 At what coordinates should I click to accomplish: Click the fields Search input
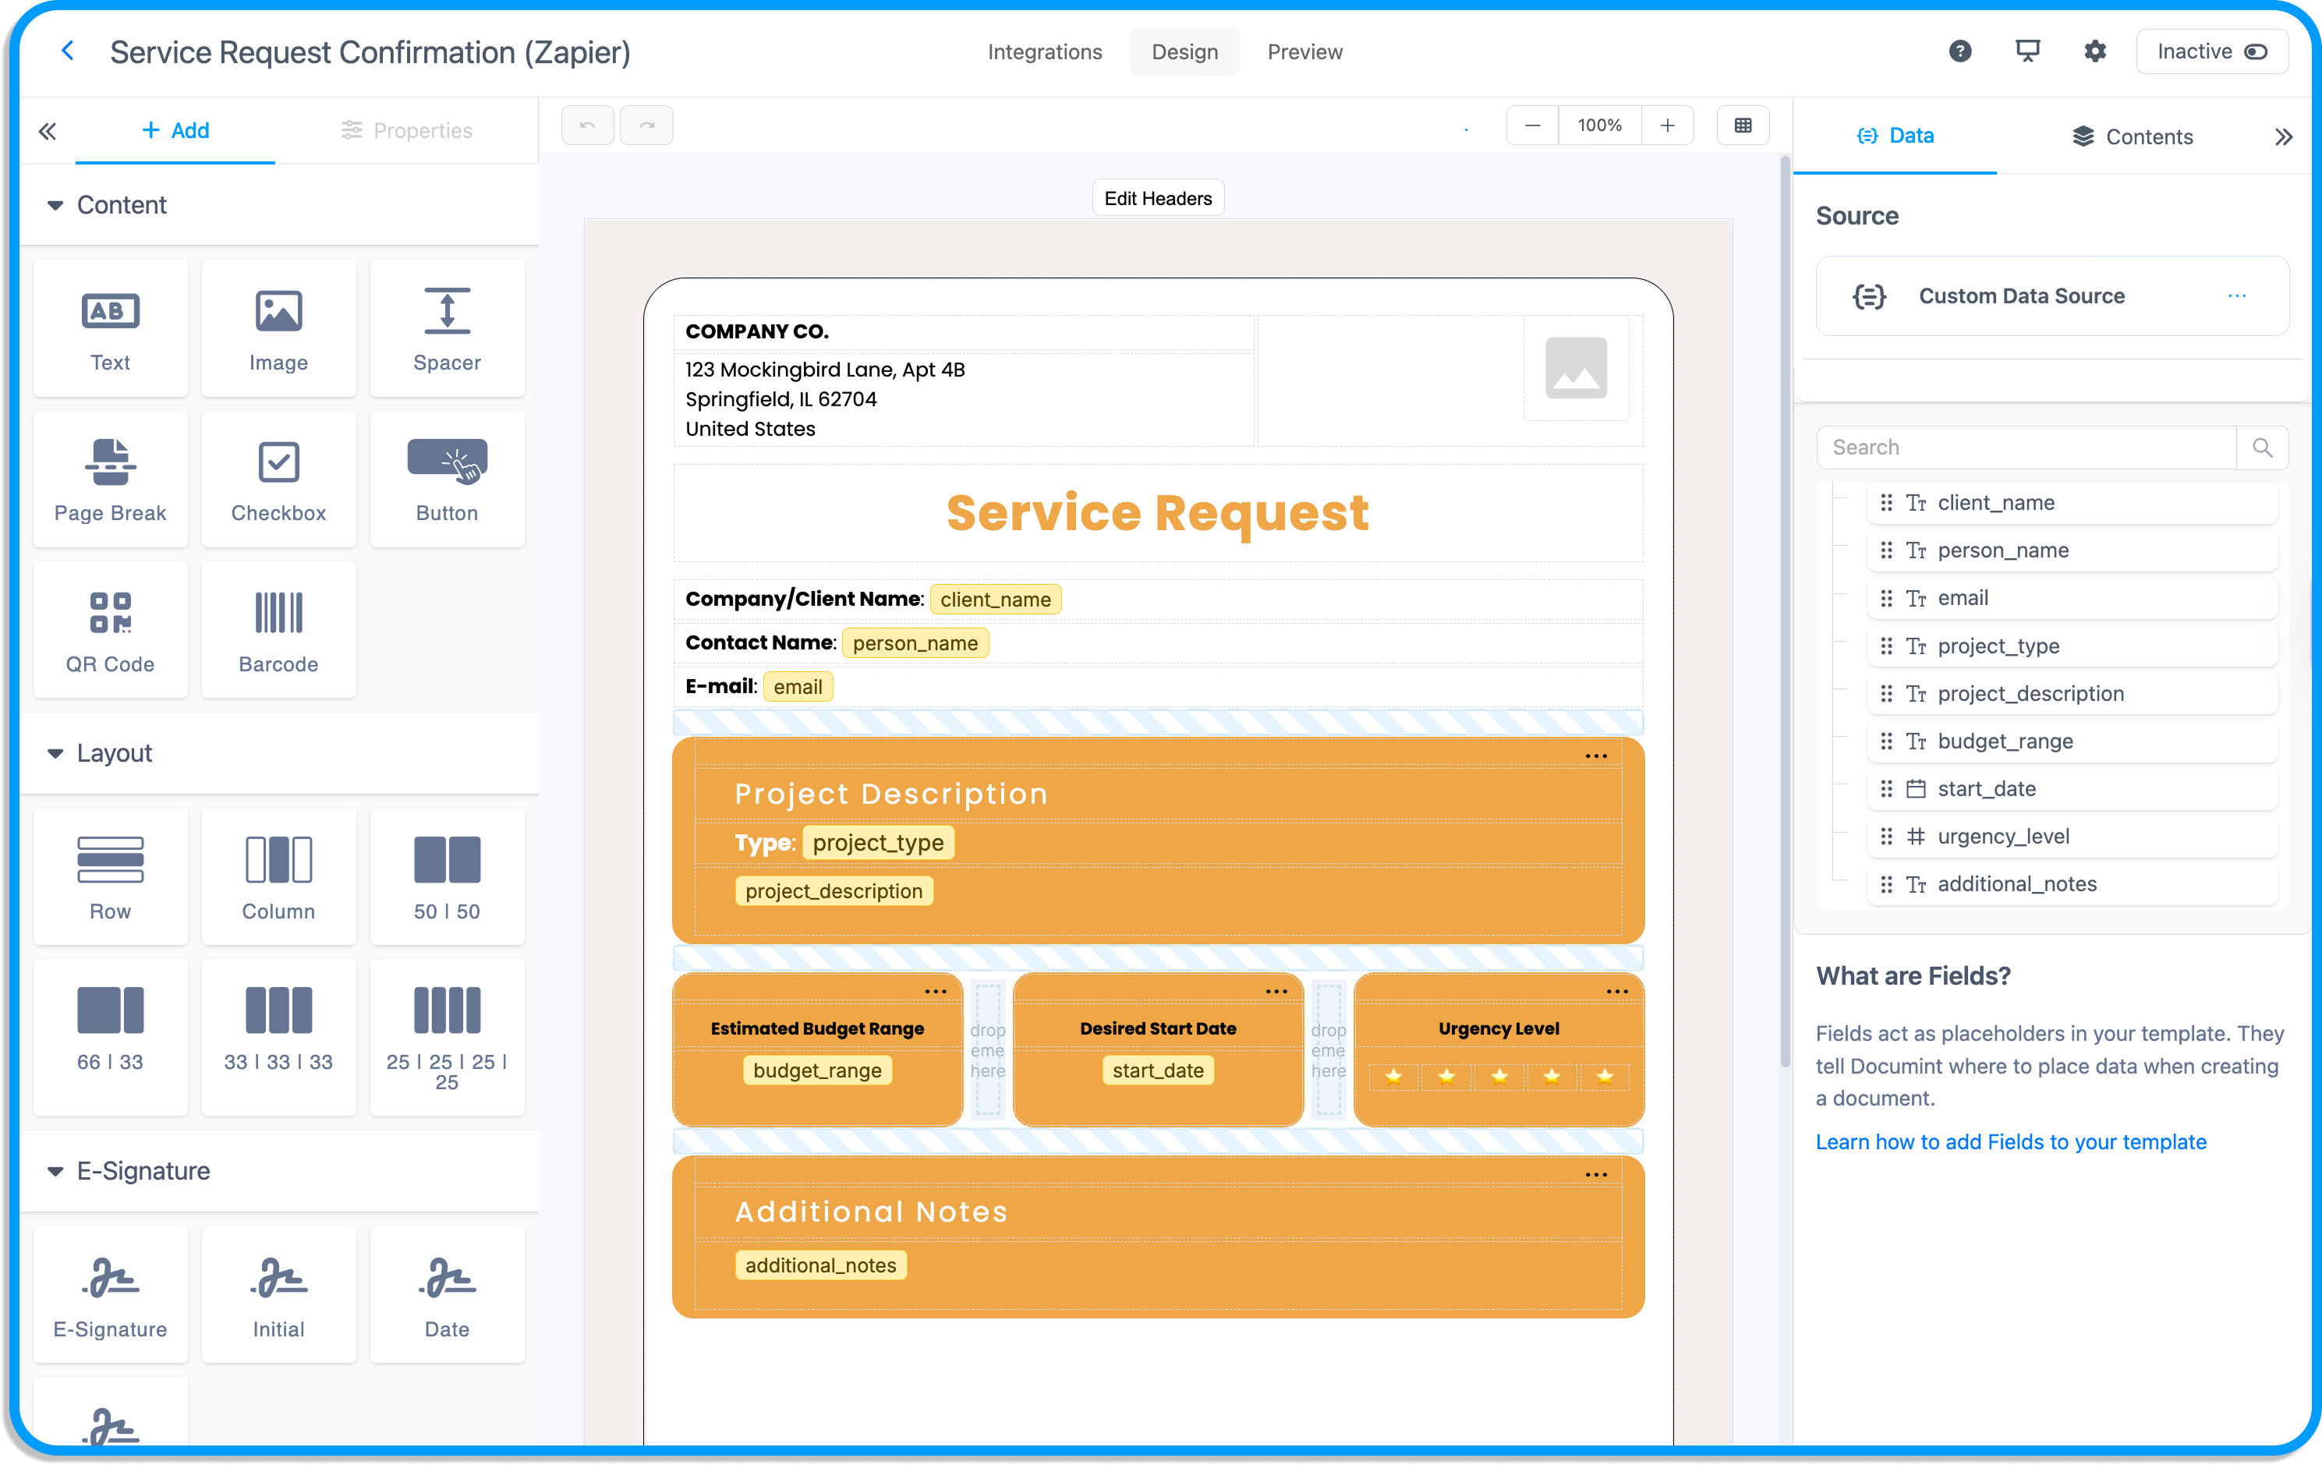coord(2025,448)
